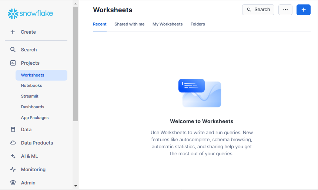Click the sidebar scrollbar up arrow

click(x=76, y=4)
